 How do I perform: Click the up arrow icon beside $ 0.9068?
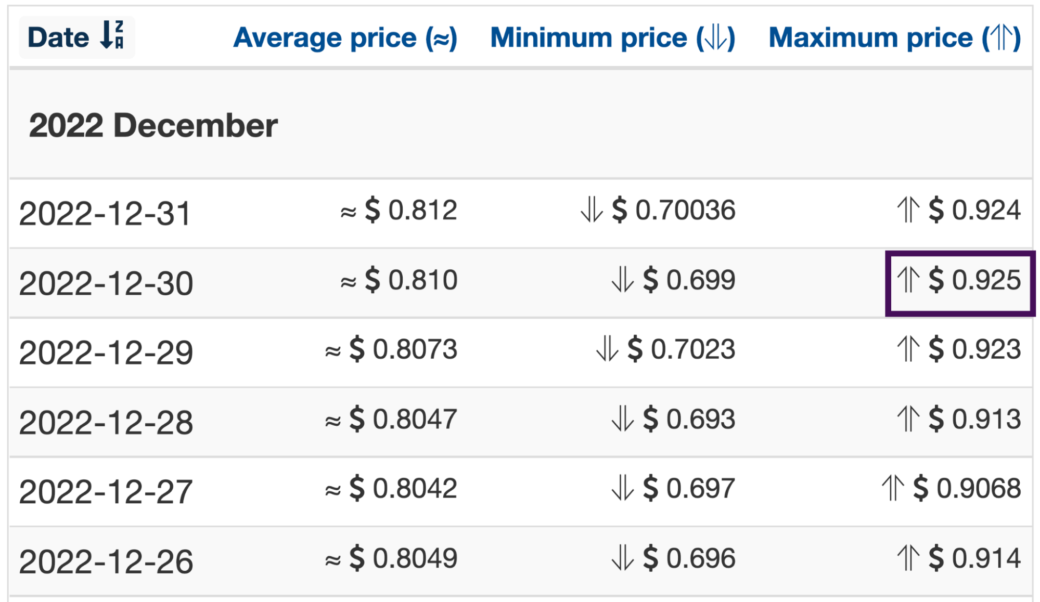pos(893,488)
